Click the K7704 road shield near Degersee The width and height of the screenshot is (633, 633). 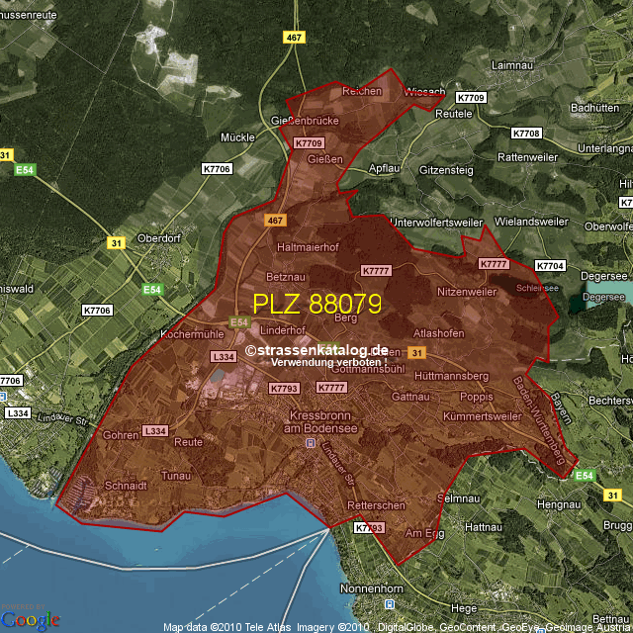pyautogui.click(x=549, y=266)
